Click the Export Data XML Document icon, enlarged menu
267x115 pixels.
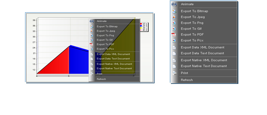point(174,48)
